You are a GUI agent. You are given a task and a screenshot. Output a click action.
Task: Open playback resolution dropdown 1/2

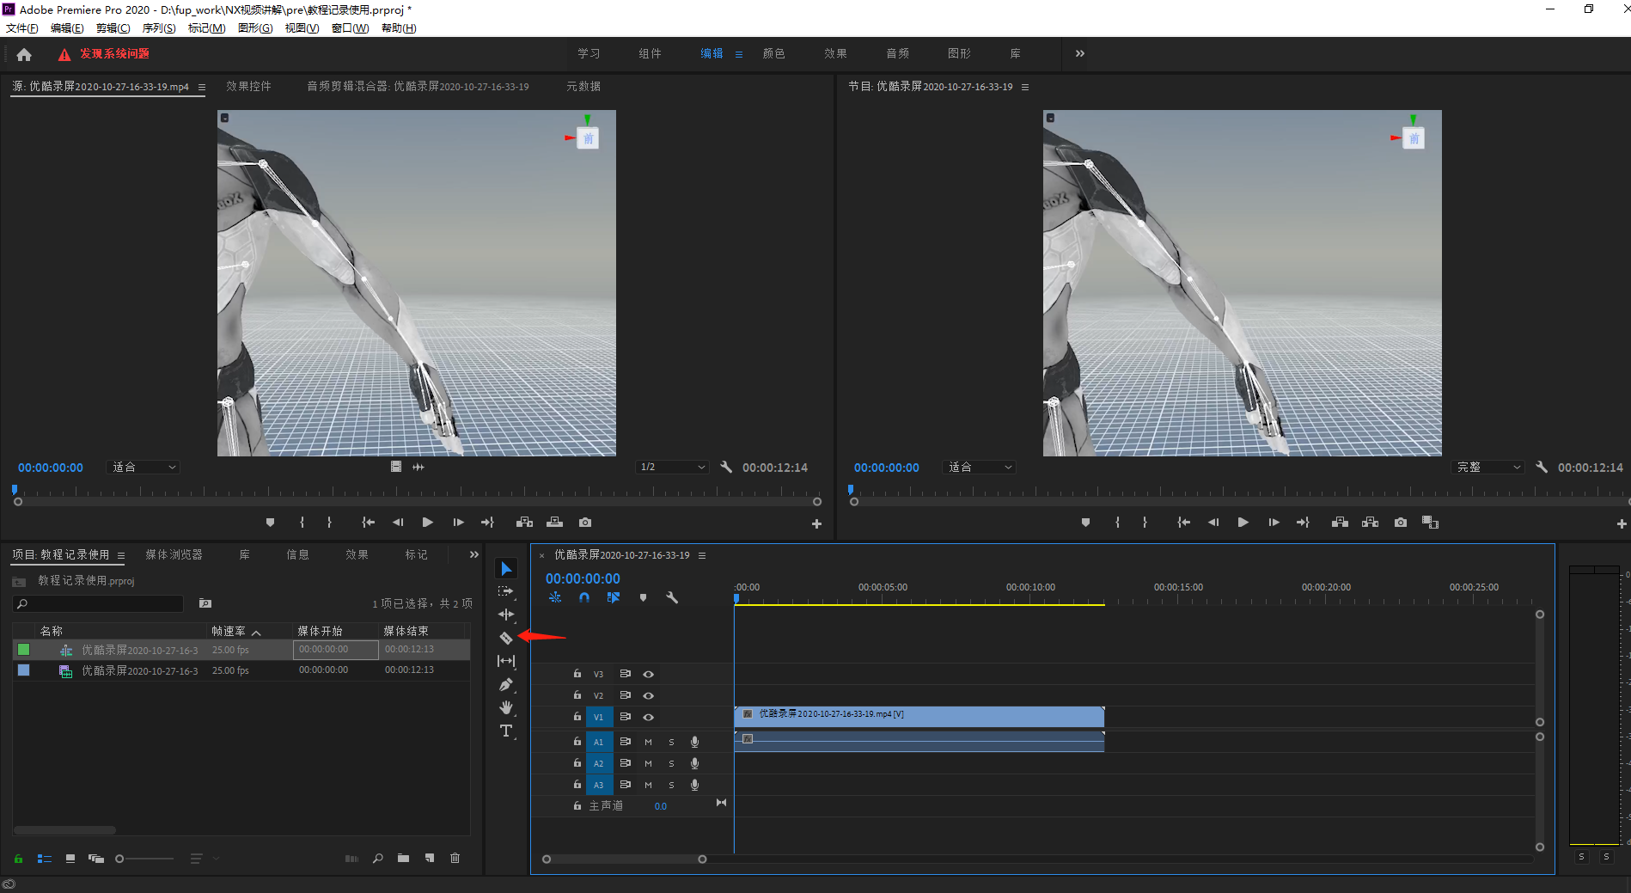click(x=672, y=467)
